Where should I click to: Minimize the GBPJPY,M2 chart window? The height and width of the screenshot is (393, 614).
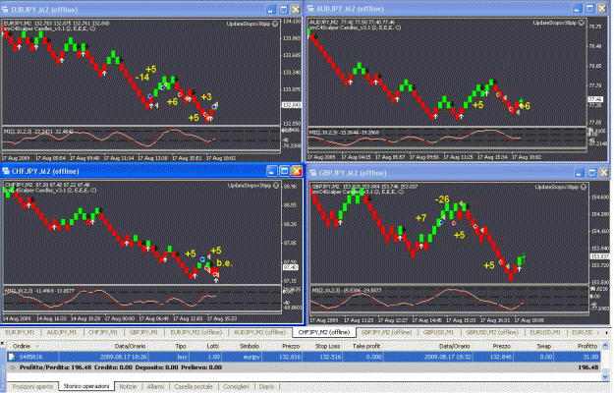pyautogui.click(x=579, y=173)
